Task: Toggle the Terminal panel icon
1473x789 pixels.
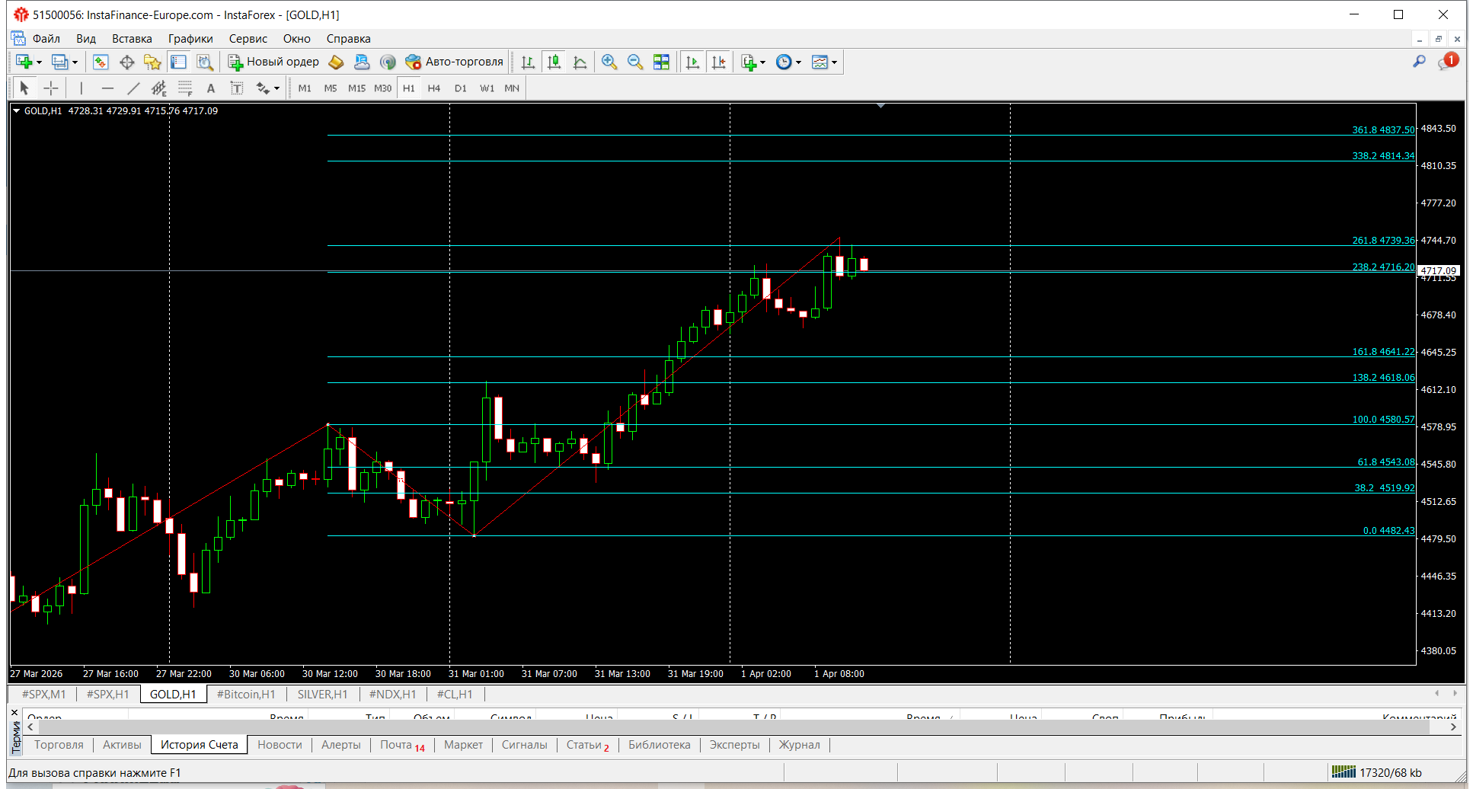Action: pos(178,62)
